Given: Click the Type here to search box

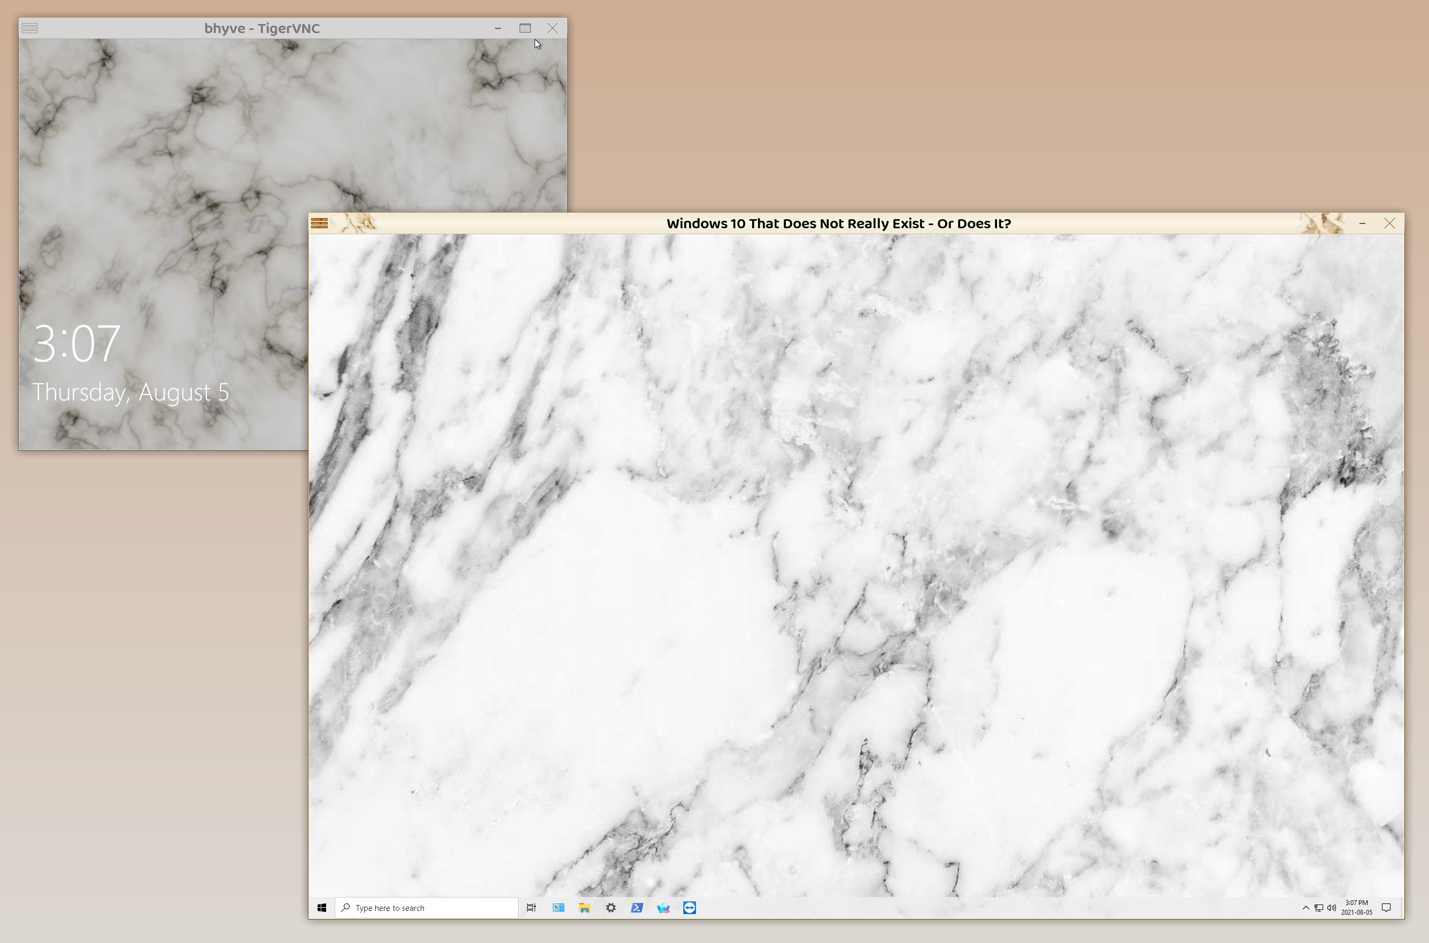Looking at the screenshot, I should tap(427, 908).
